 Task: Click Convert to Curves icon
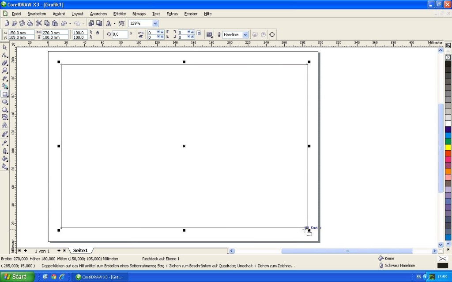coord(272,34)
